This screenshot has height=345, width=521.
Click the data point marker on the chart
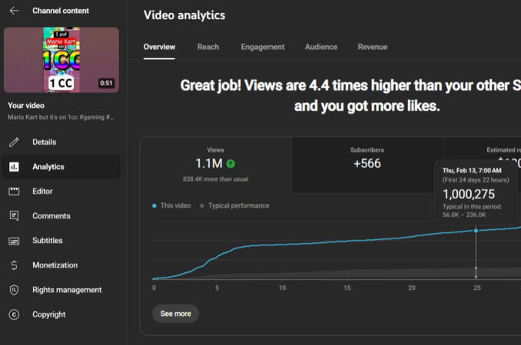point(476,231)
